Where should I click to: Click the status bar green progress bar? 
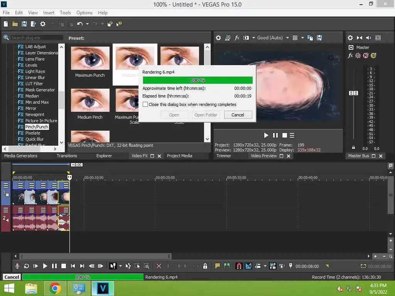point(83,277)
